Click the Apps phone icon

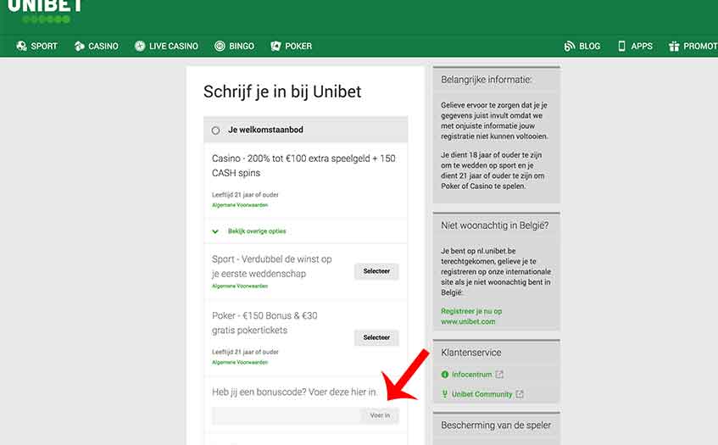tap(621, 46)
